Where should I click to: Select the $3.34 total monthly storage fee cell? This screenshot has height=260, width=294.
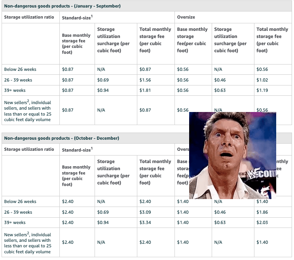click(x=145, y=222)
